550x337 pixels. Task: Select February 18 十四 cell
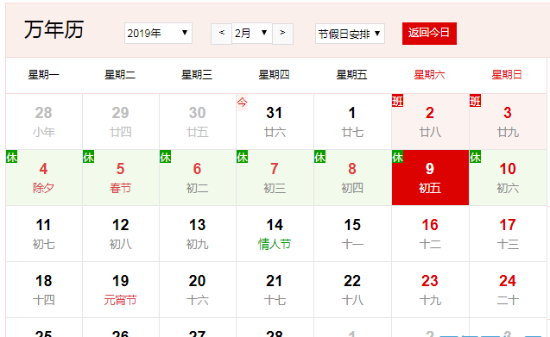tap(44, 290)
